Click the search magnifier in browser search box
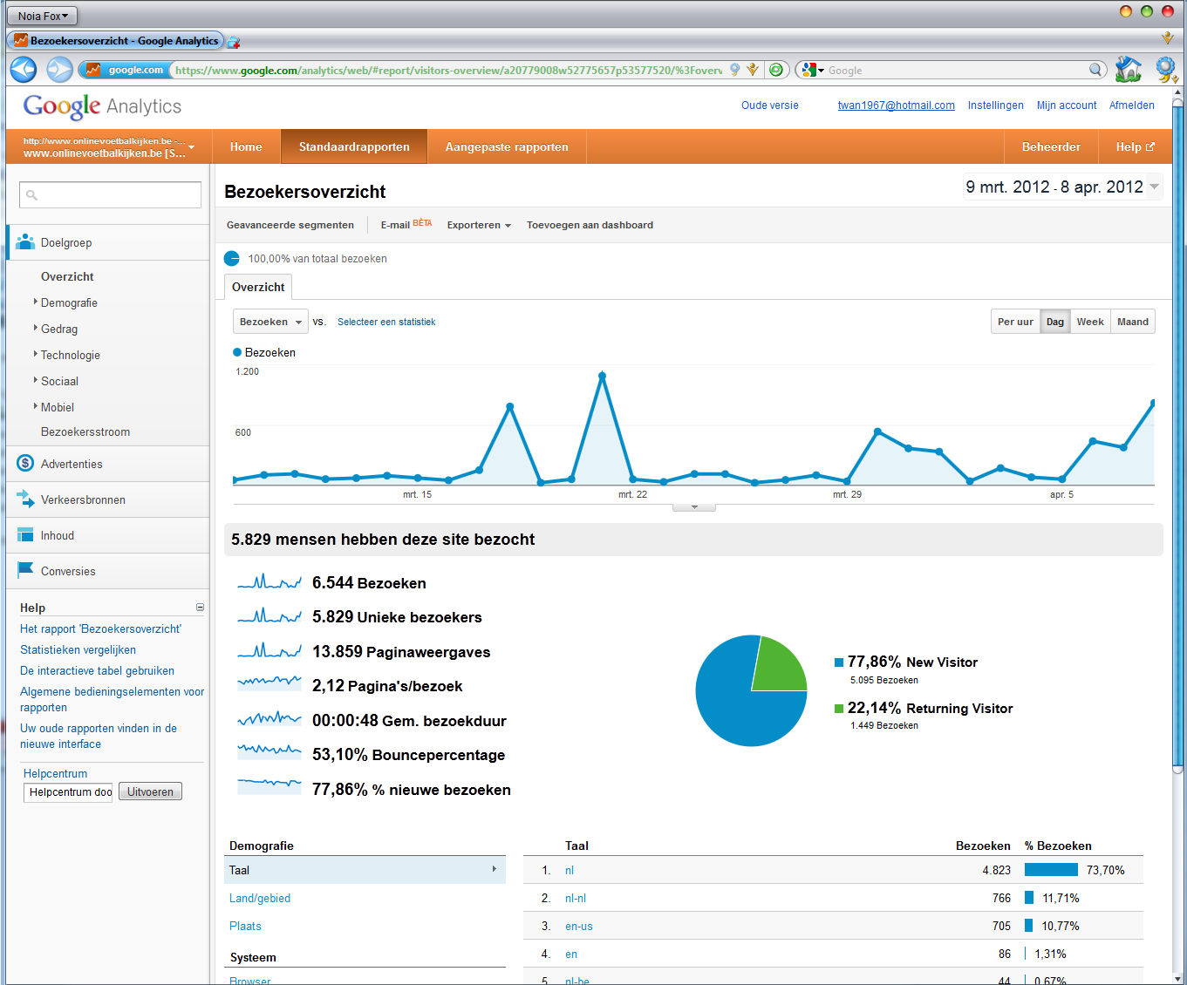This screenshot has height=985, width=1187. click(x=1096, y=70)
